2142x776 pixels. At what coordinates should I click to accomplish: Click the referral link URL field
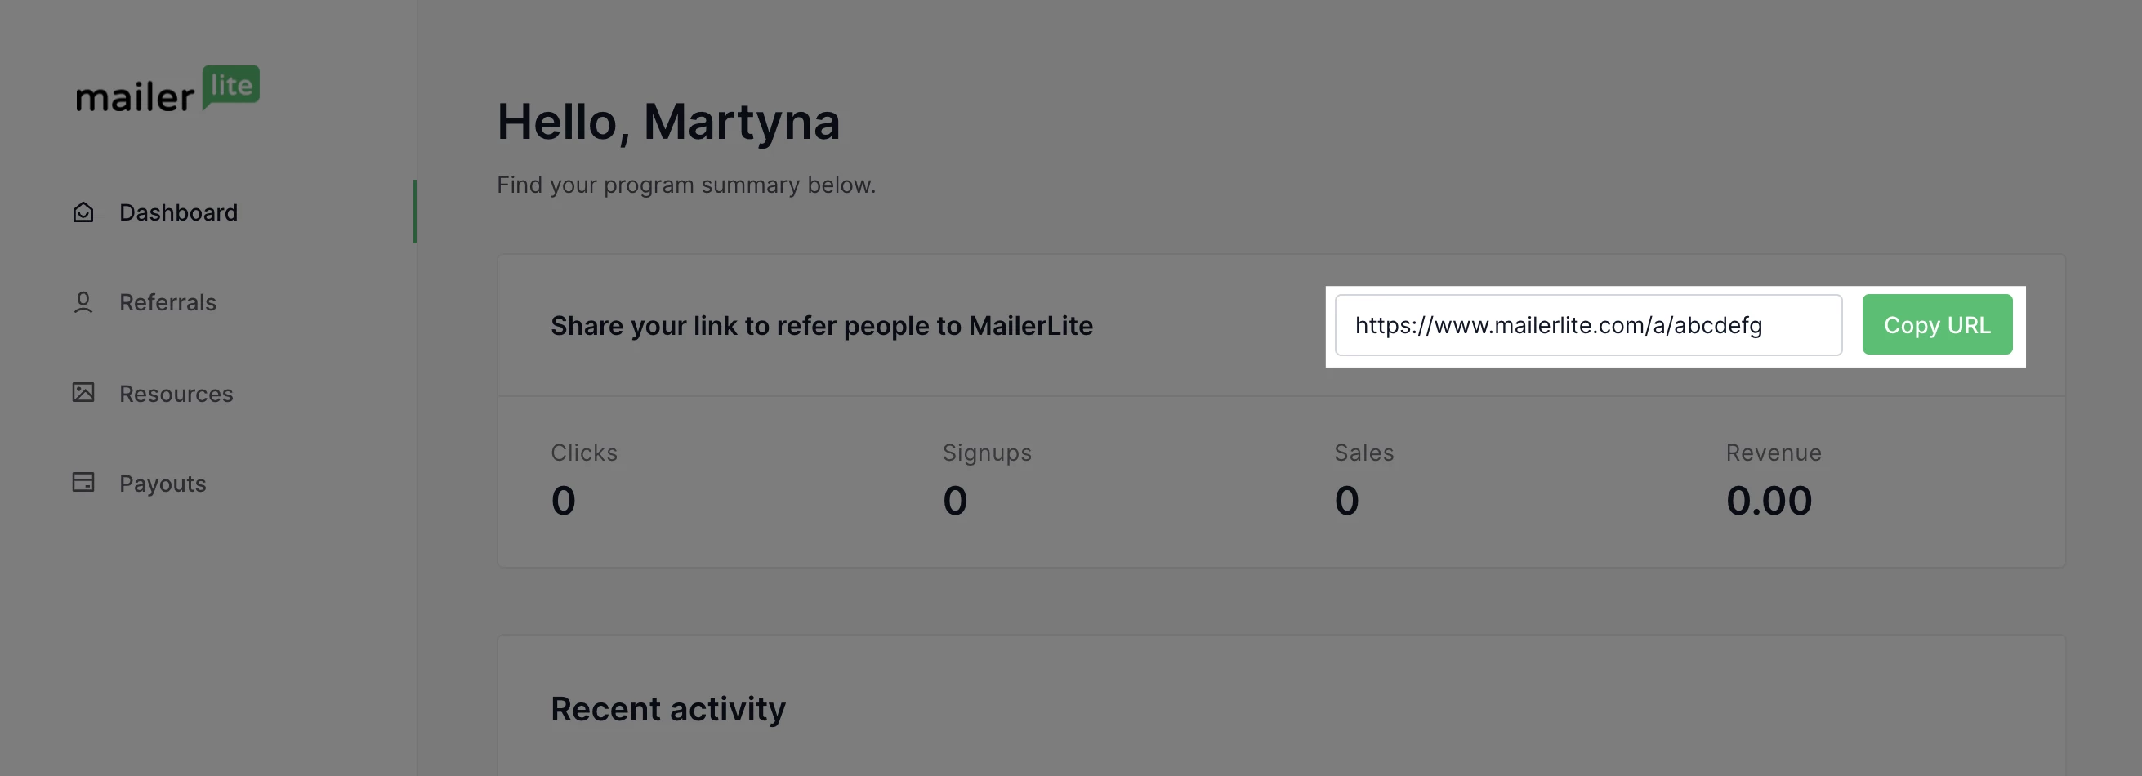pos(1587,325)
